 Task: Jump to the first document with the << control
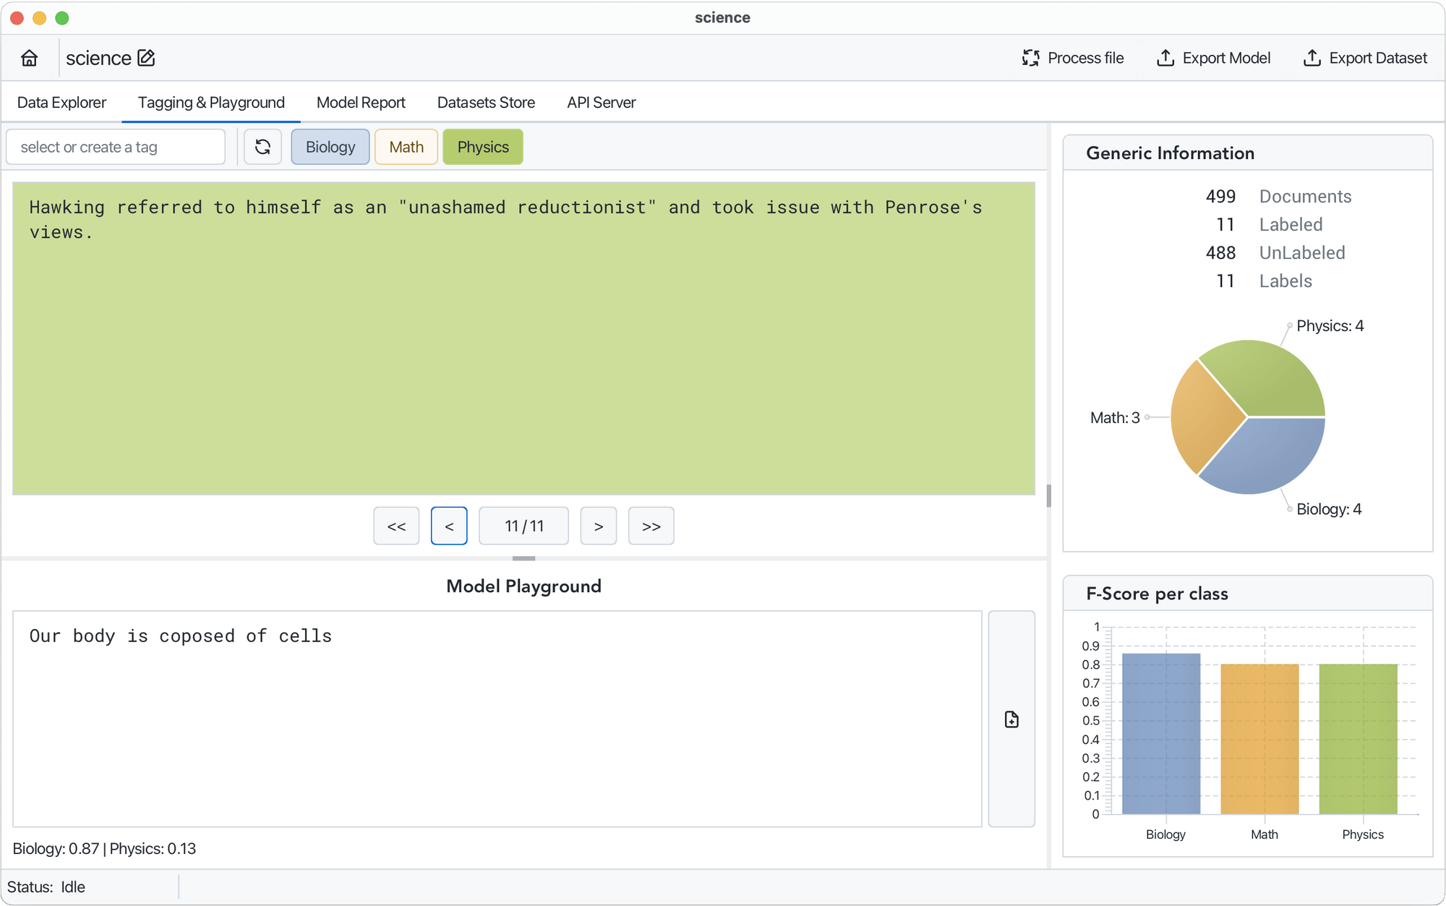click(x=396, y=526)
